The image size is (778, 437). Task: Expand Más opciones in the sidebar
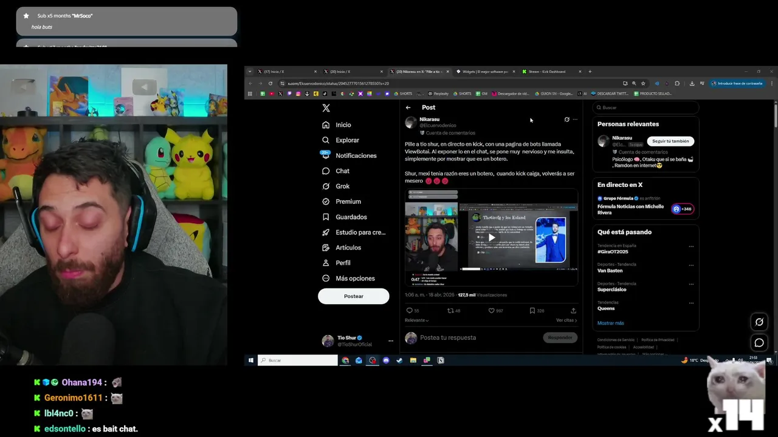tap(349, 278)
